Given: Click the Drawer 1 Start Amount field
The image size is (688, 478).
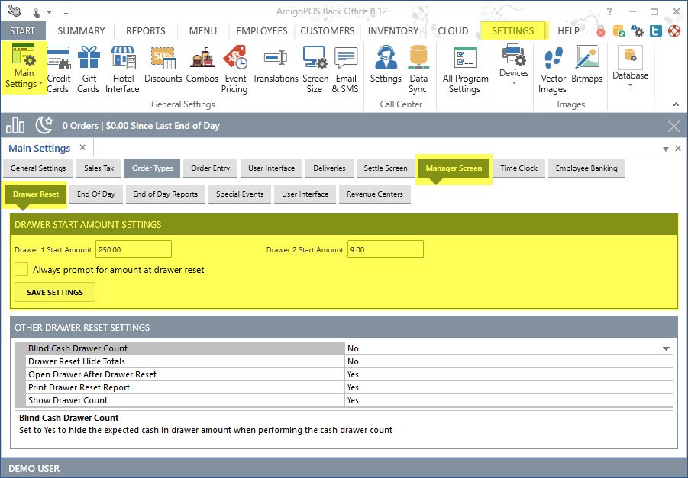Looking at the screenshot, I should [133, 249].
